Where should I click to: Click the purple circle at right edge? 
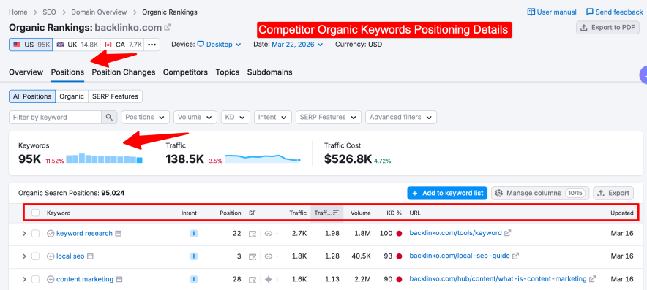pyautogui.click(x=643, y=75)
